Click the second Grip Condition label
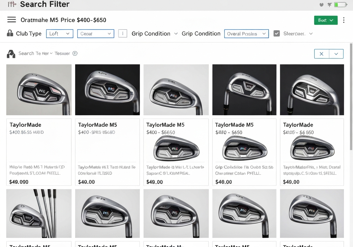Image resolution: width=353 pixels, height=247 pixels. click(201, 34)
